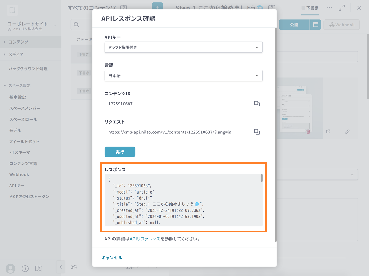Screen dimensions: 369x276
Task: Go to APIキー settings
Action: click(17, 186)
